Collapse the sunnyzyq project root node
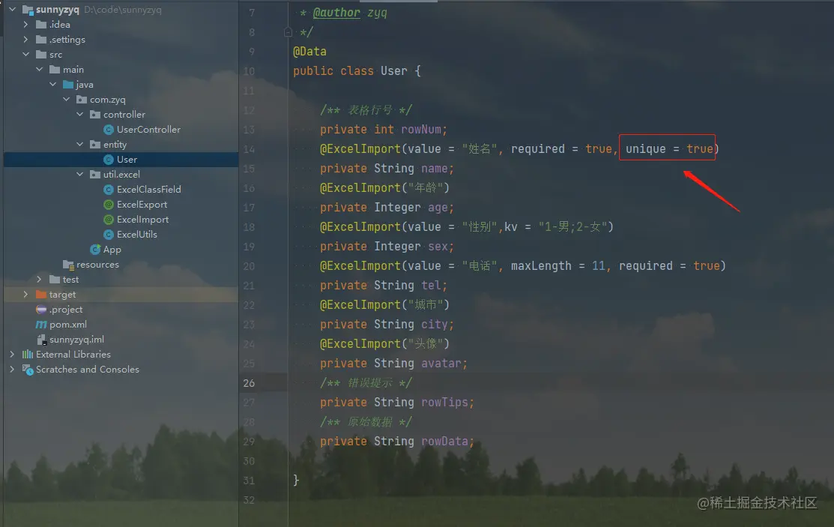Screen dimensions: 834x527 click(12, 9)
